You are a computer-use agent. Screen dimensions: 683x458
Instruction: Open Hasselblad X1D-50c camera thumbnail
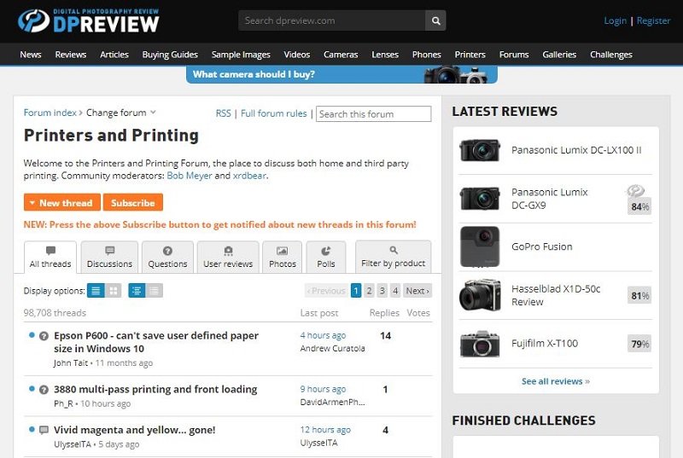click(480, 295)
